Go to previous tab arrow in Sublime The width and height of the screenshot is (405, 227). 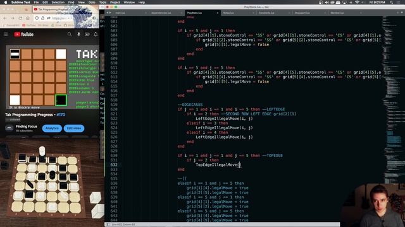click(x=108, y=13)
